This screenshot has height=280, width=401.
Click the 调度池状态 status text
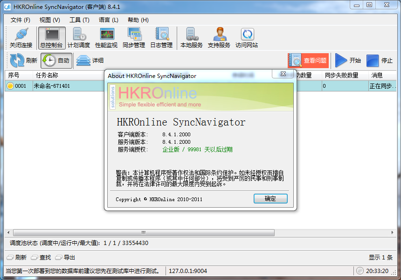click(79, 243)
